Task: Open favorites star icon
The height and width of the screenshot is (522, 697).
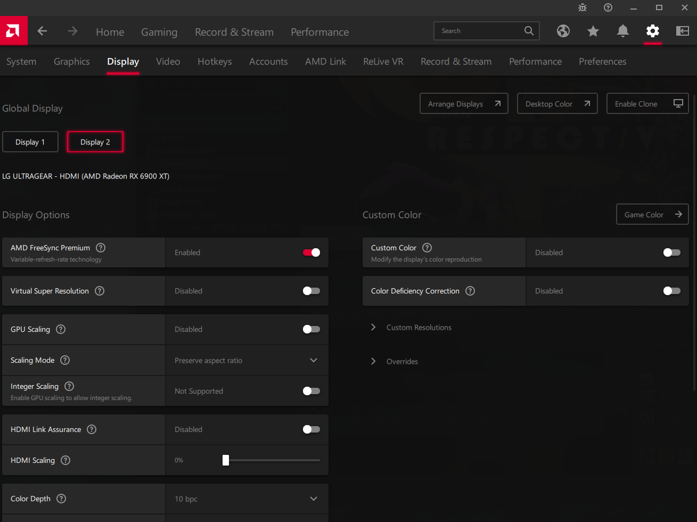Action: tap(593, 31)
